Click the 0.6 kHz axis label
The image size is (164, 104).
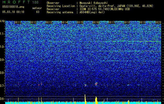[x=2, y=99]
